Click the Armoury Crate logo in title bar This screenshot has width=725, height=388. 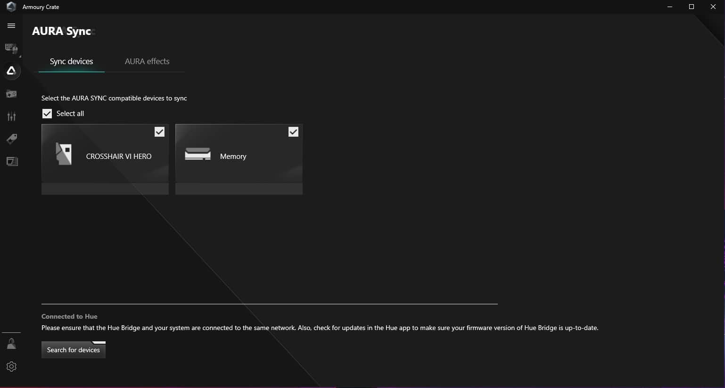tap(11, 7)
